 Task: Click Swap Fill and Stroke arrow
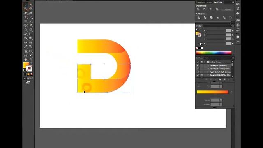click(x=31, y=63)
